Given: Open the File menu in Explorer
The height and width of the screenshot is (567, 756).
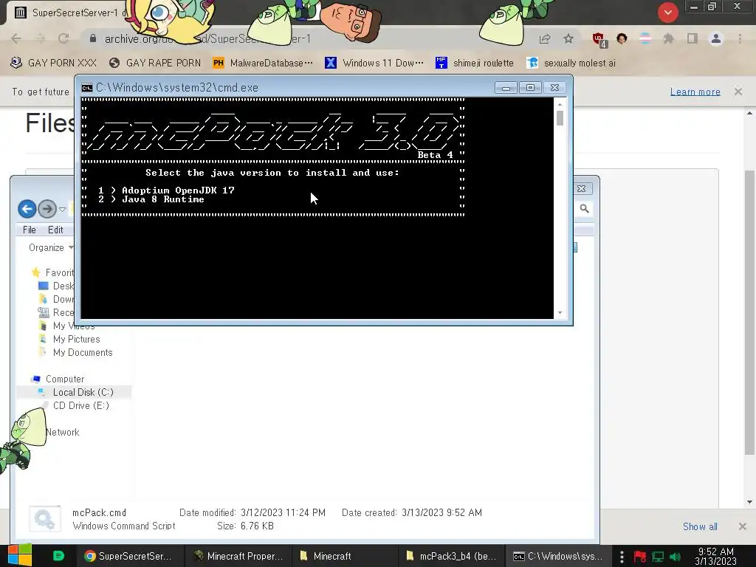Looking at the screenshot, I should point(30,230).
